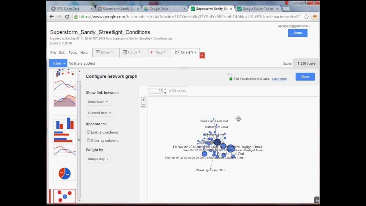366x206 pixels.
Task: Click the node count input field
Action: click(x=156, y=91)
